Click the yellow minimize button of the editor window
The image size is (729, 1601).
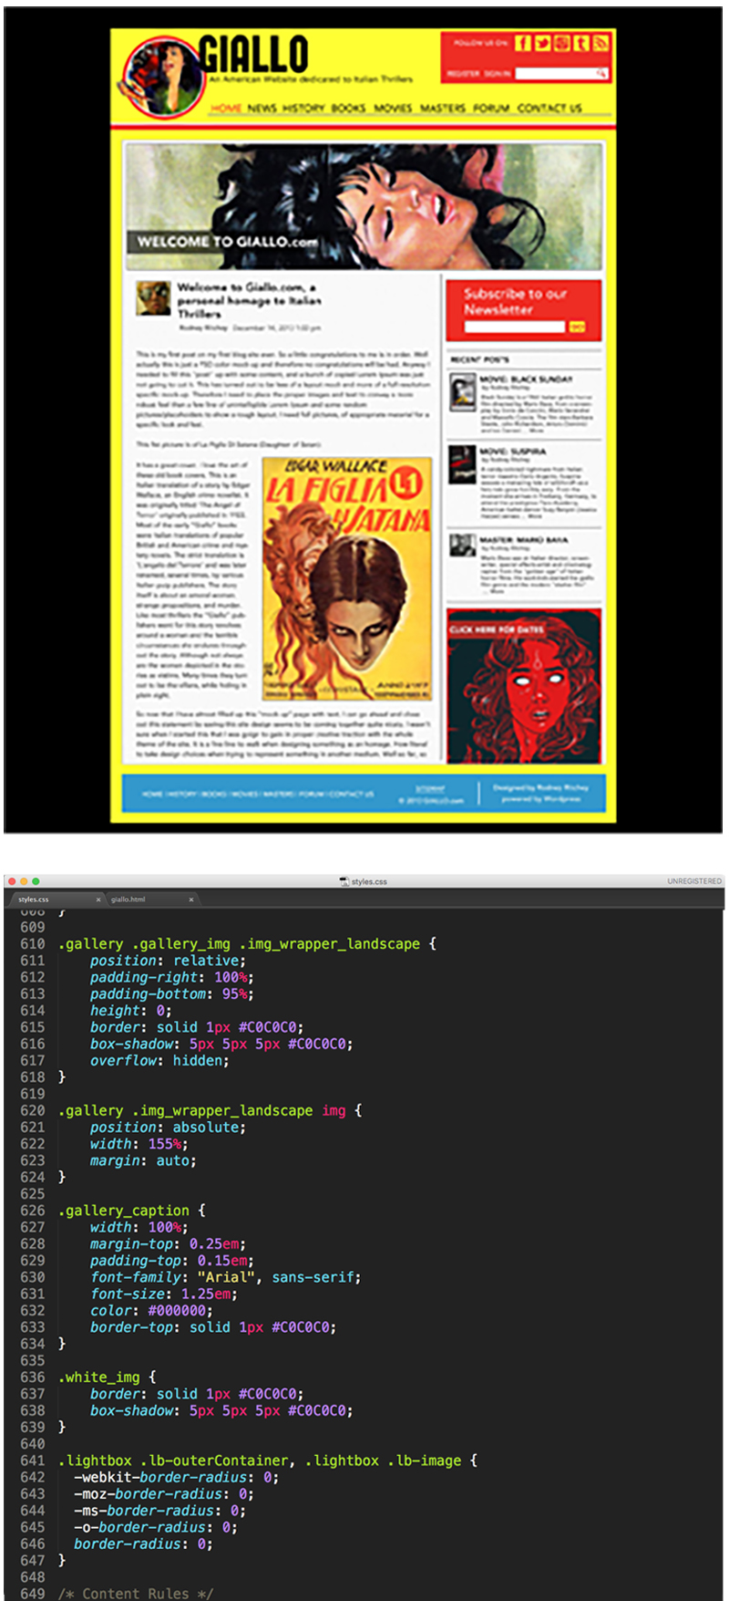24,881
